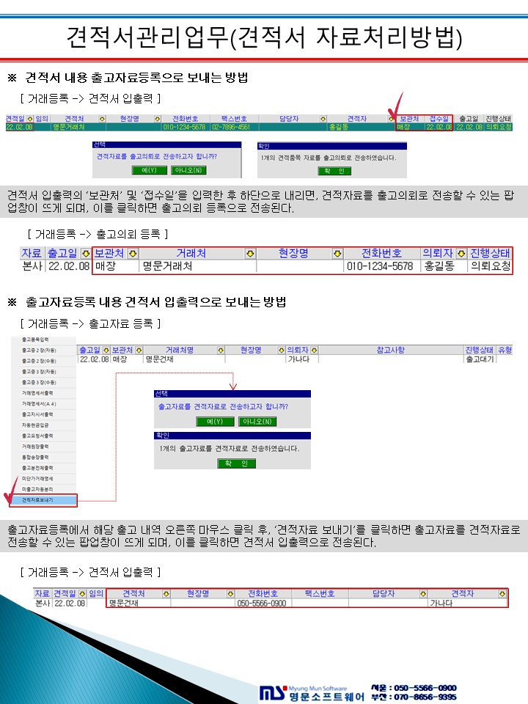Click the 팩스번호 header in bottom estimate table
Viewport: 528px width, 704px height.
point(320,593)
